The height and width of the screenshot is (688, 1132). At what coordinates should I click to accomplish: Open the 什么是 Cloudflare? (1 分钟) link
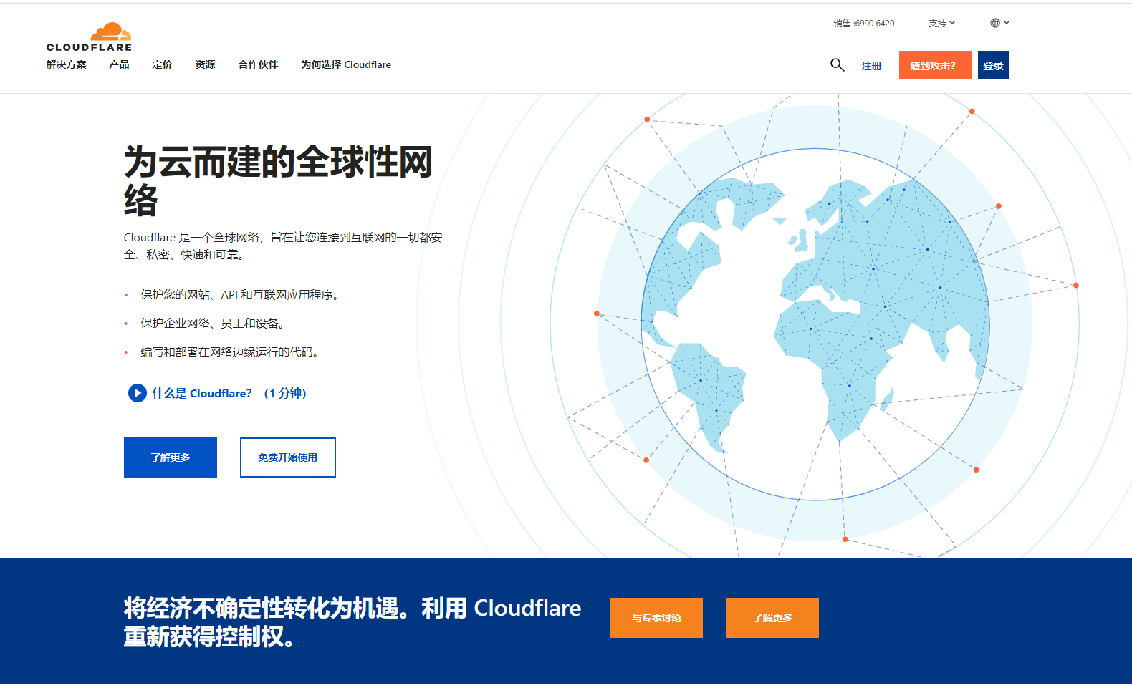(x=229, y=393)
